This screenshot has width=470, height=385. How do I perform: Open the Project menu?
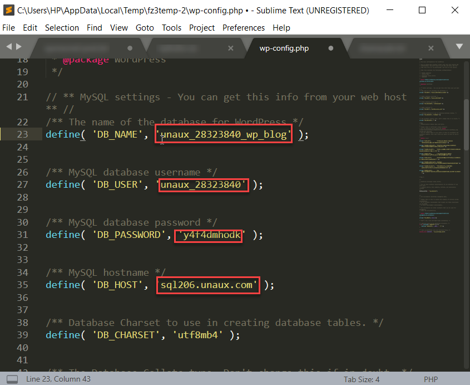click(x=202, y=28)
